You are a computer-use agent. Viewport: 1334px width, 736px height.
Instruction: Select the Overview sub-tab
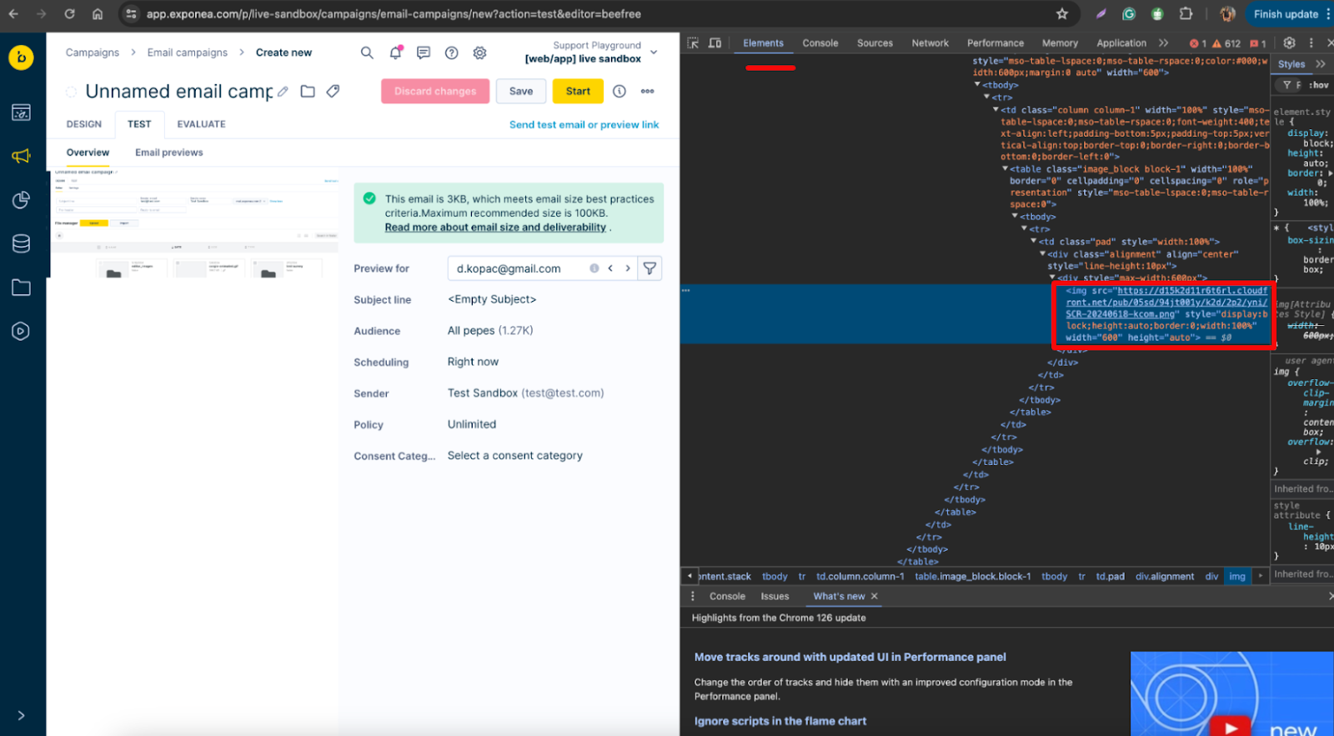tap(88, 153)
